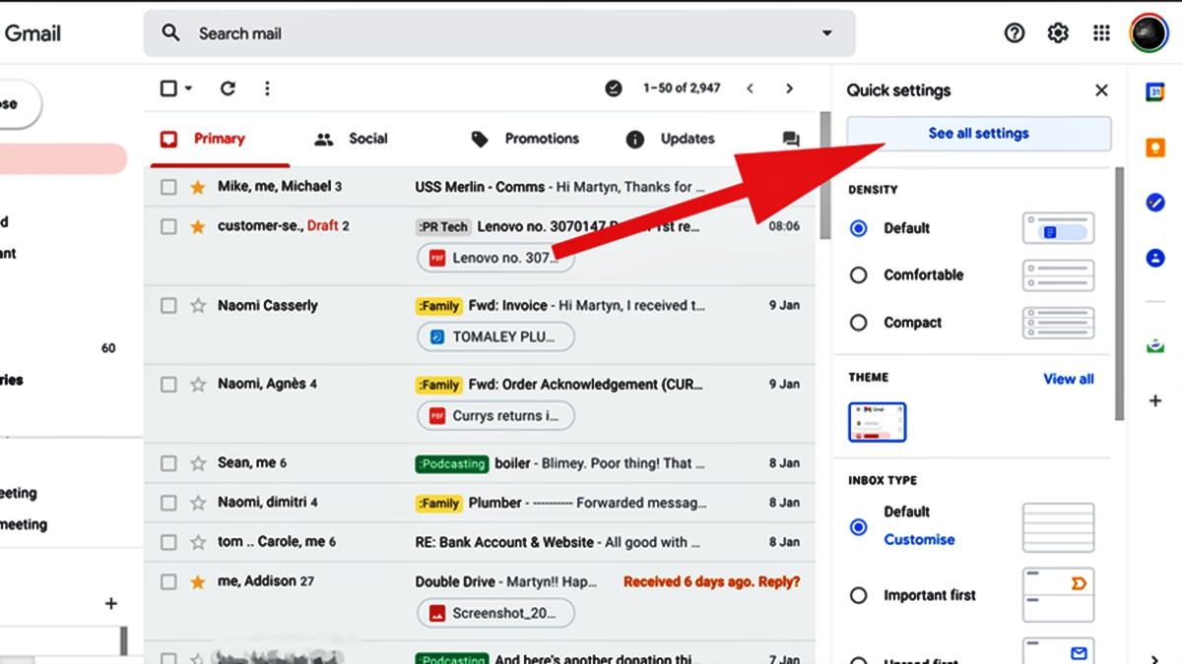The height and width of the screenshot is (664, 1182).
Task: Open the Lenovo PDF attachment chip
Action: [494, 258]
